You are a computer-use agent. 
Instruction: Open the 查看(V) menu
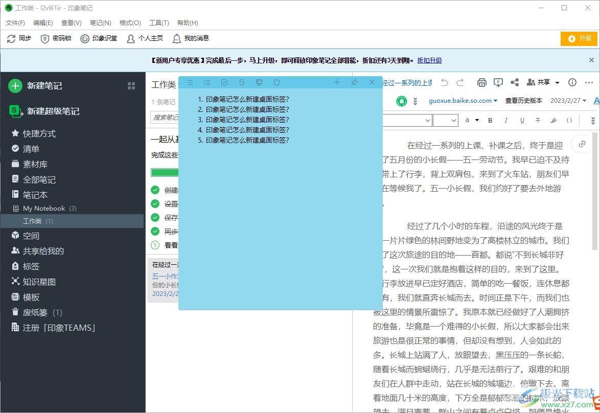point(72,23)
